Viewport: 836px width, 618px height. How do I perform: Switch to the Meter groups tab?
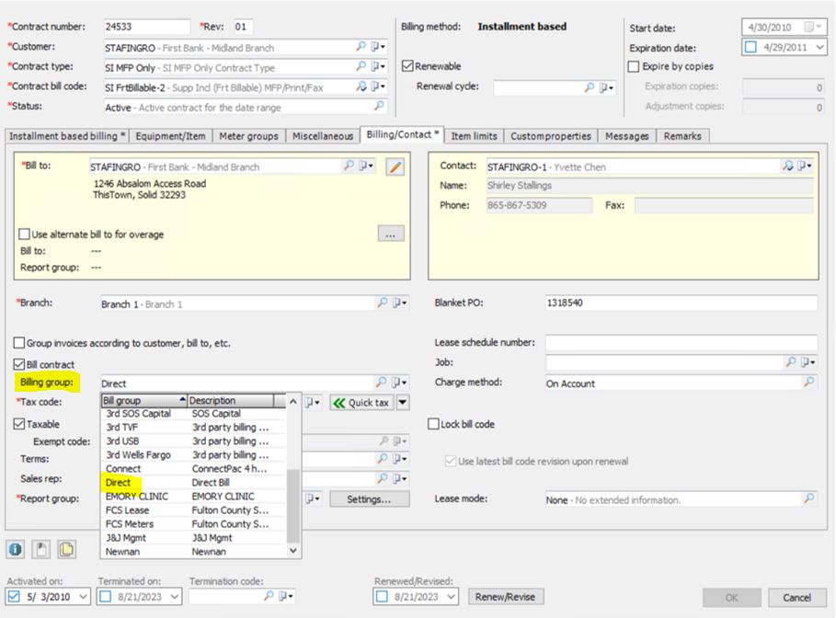tap(248, 136)
